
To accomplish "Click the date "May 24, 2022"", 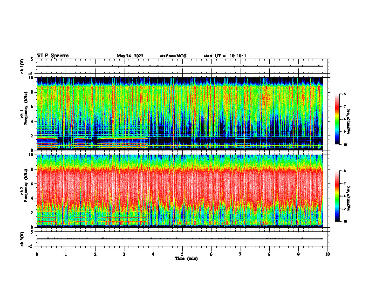I will coord(130,56).
